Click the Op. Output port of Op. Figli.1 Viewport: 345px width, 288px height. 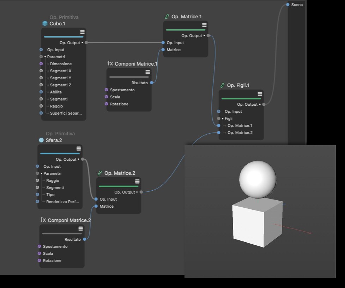(x=264, y=104)
